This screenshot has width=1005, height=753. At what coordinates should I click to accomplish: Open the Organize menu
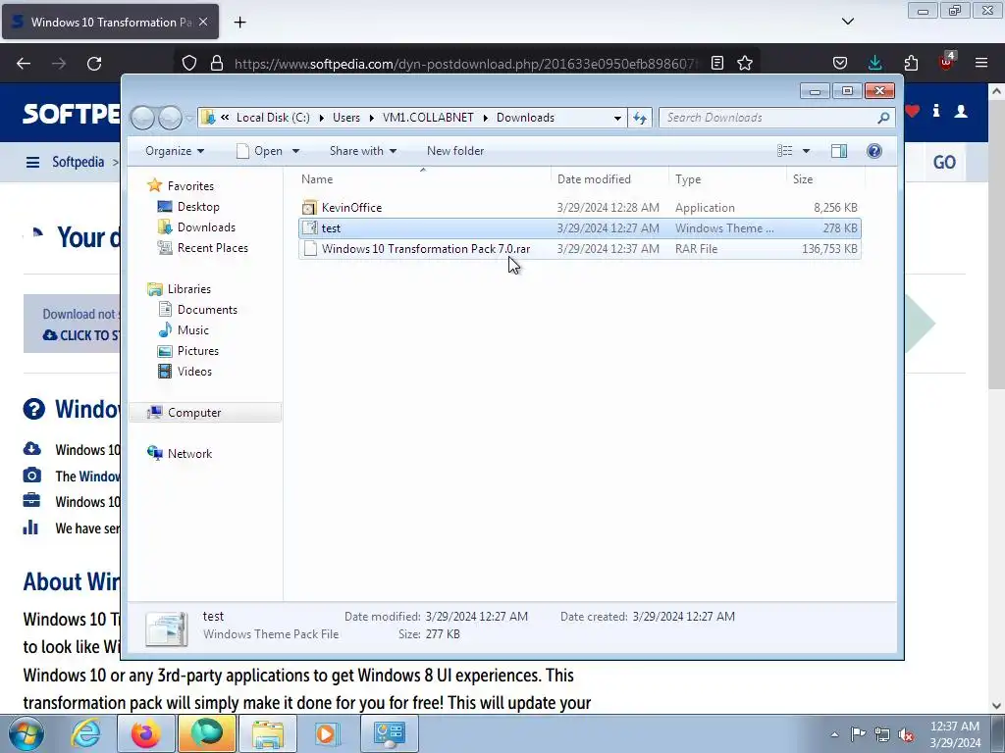tap(175, 151)
